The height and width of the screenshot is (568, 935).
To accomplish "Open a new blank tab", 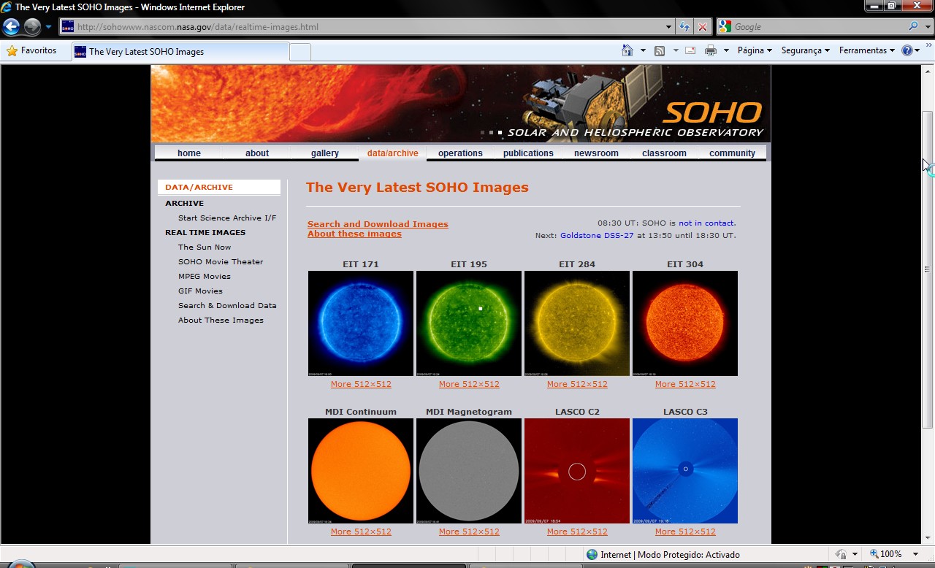I will 300,52.
